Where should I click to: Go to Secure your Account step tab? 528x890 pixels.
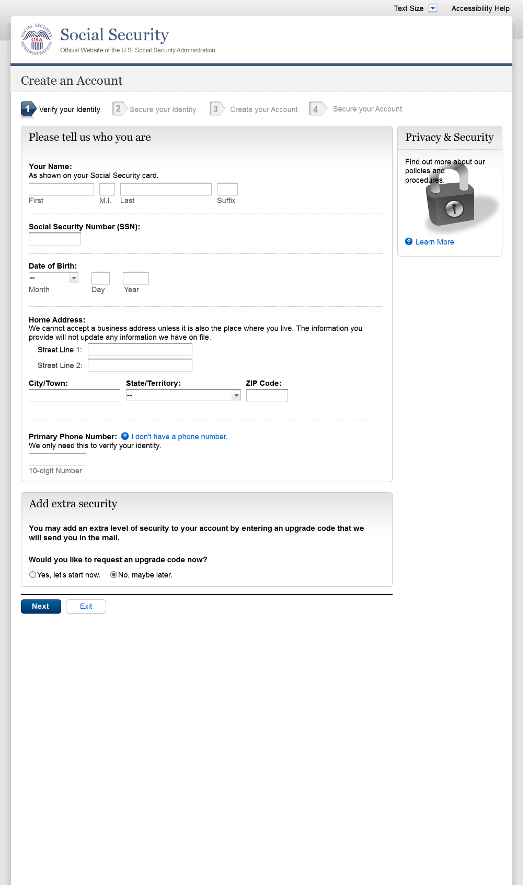coord(367,109)
